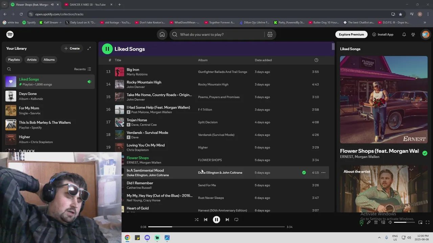
Task: Expand the hidden bookmarks chevron
Action: point(425,23)
